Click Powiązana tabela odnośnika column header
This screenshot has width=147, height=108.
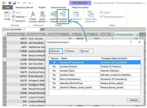[x=120, y=58]
